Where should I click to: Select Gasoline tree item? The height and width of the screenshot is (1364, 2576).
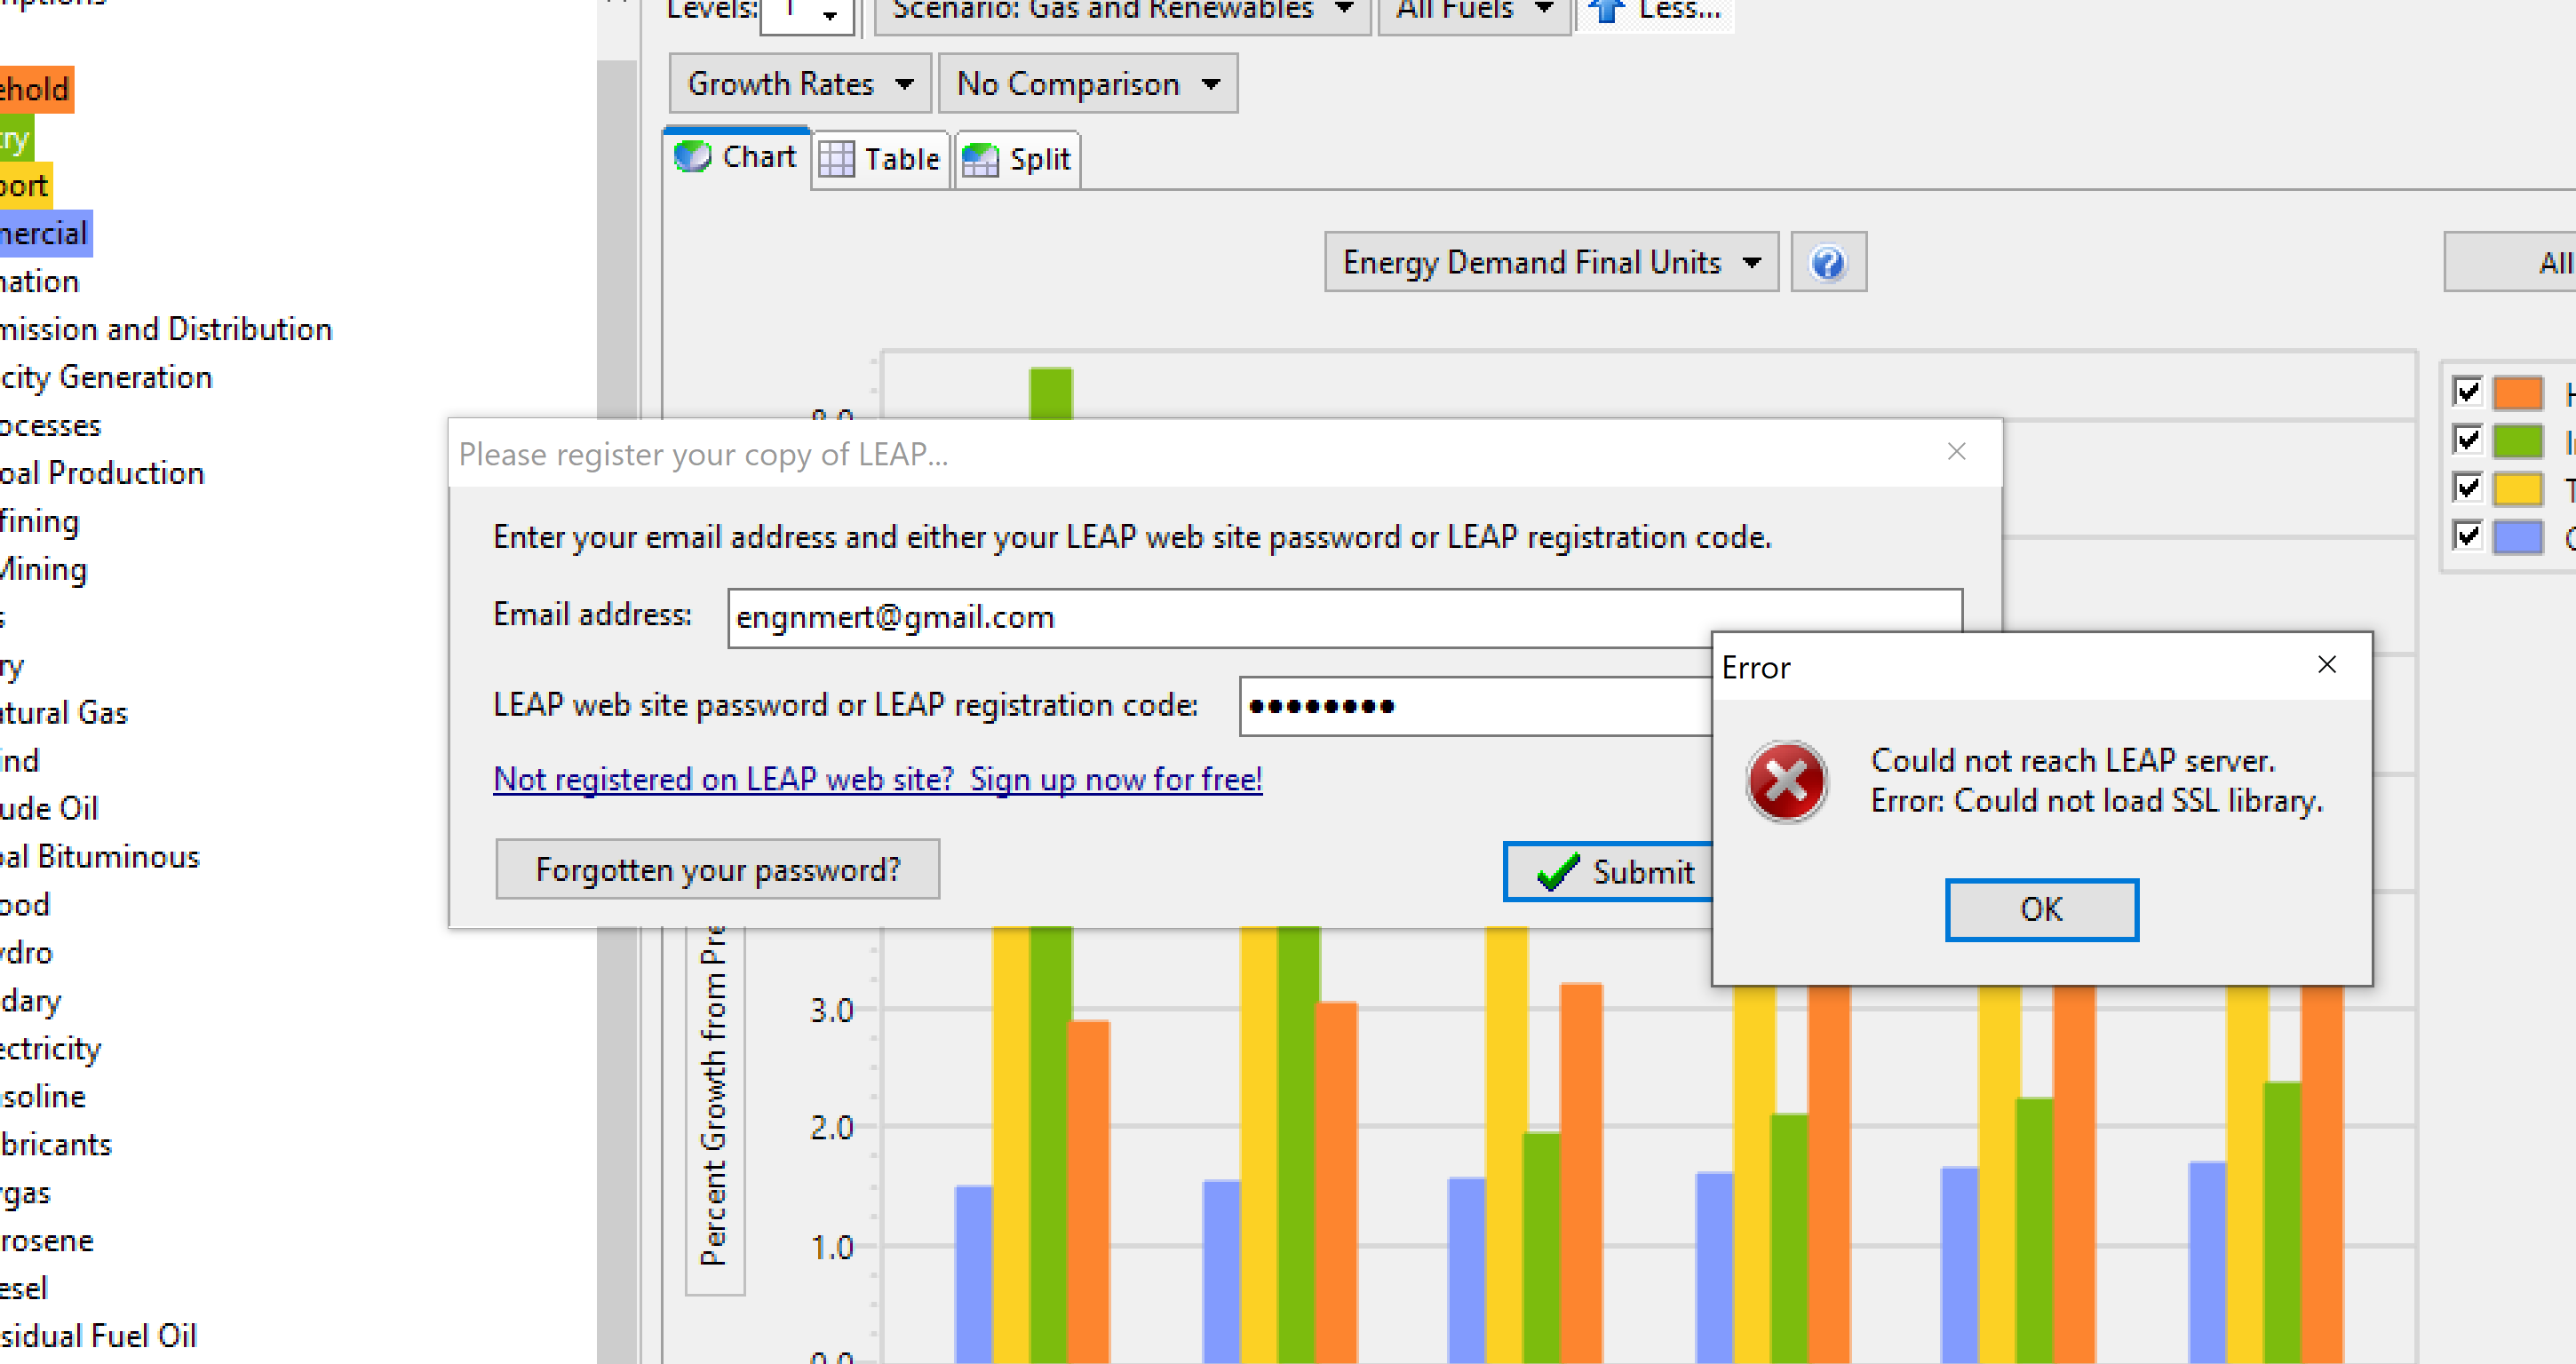click(43, 1097)
